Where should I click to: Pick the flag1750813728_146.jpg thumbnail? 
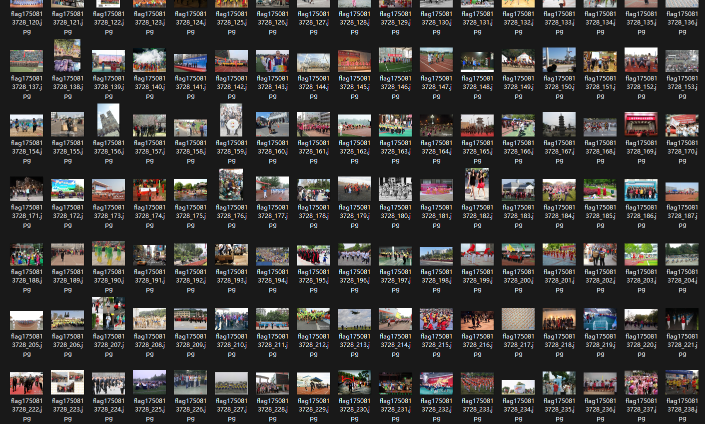(x=395, y=60)
